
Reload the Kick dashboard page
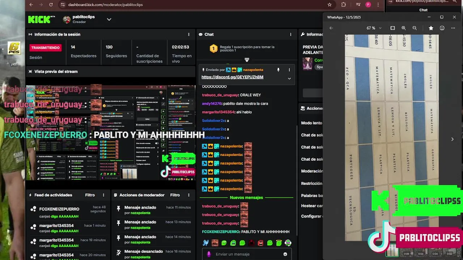pyautogui.click(x=51, y=5)
